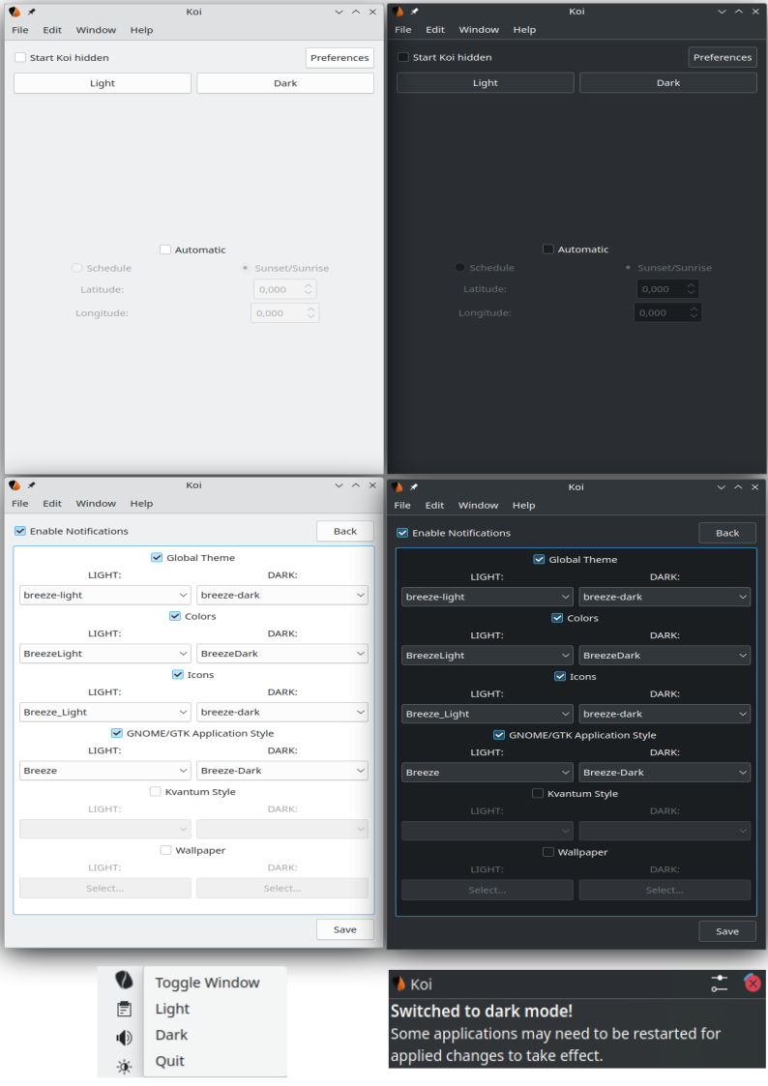Viewport: 768px width, 1086px height.
Task: Click the Koi app icon in top-right dark window titlebar
Action: [x=398, y=11]
